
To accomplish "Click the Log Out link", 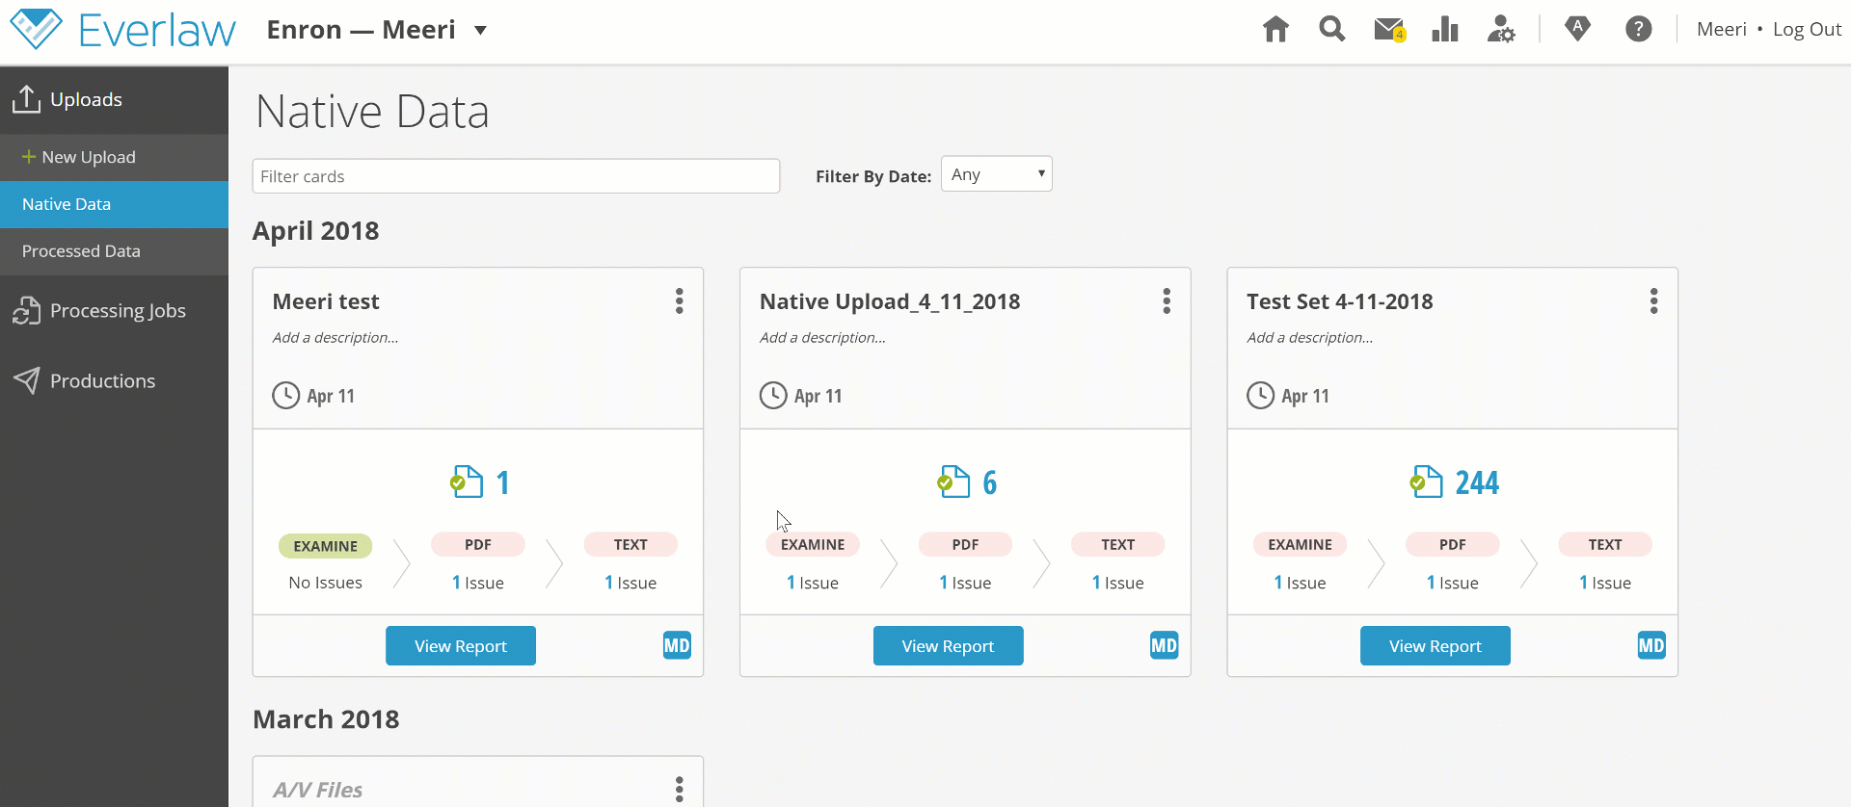I will coord(1807,29).
